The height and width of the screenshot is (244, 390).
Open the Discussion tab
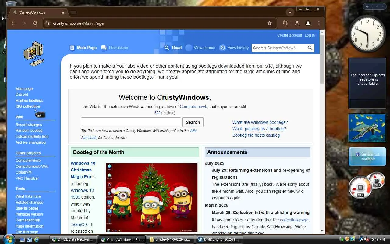(115, 48)
